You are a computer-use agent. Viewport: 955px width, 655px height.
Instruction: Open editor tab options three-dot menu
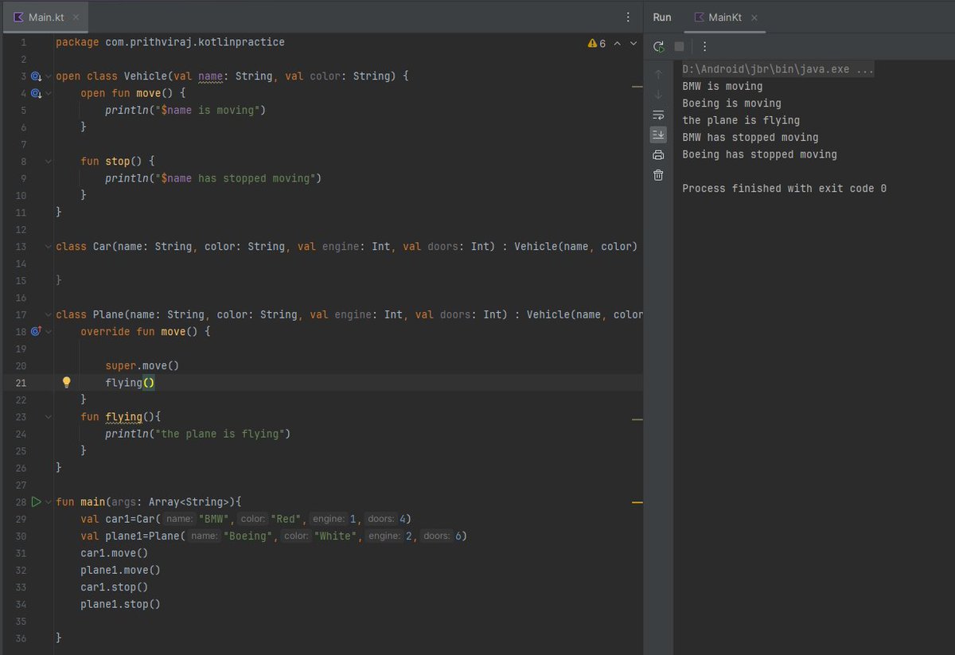coord(628,17)
